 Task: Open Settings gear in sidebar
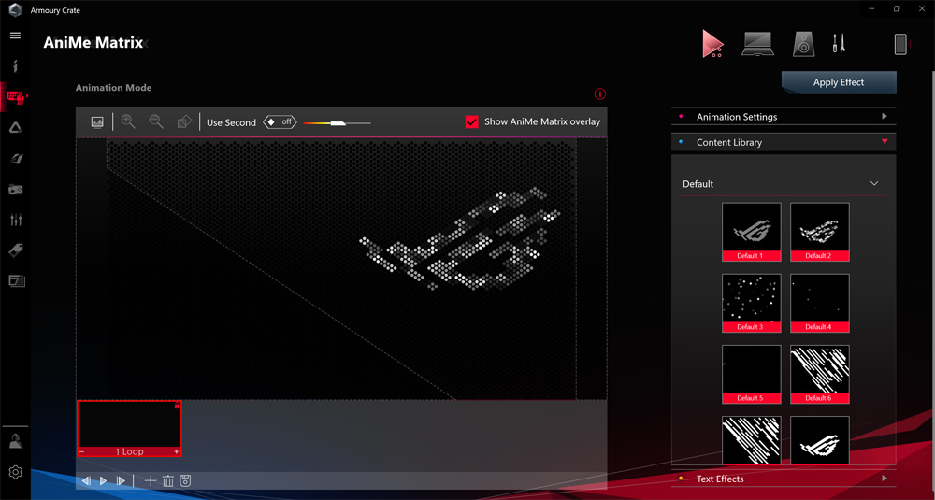(16, 472)
